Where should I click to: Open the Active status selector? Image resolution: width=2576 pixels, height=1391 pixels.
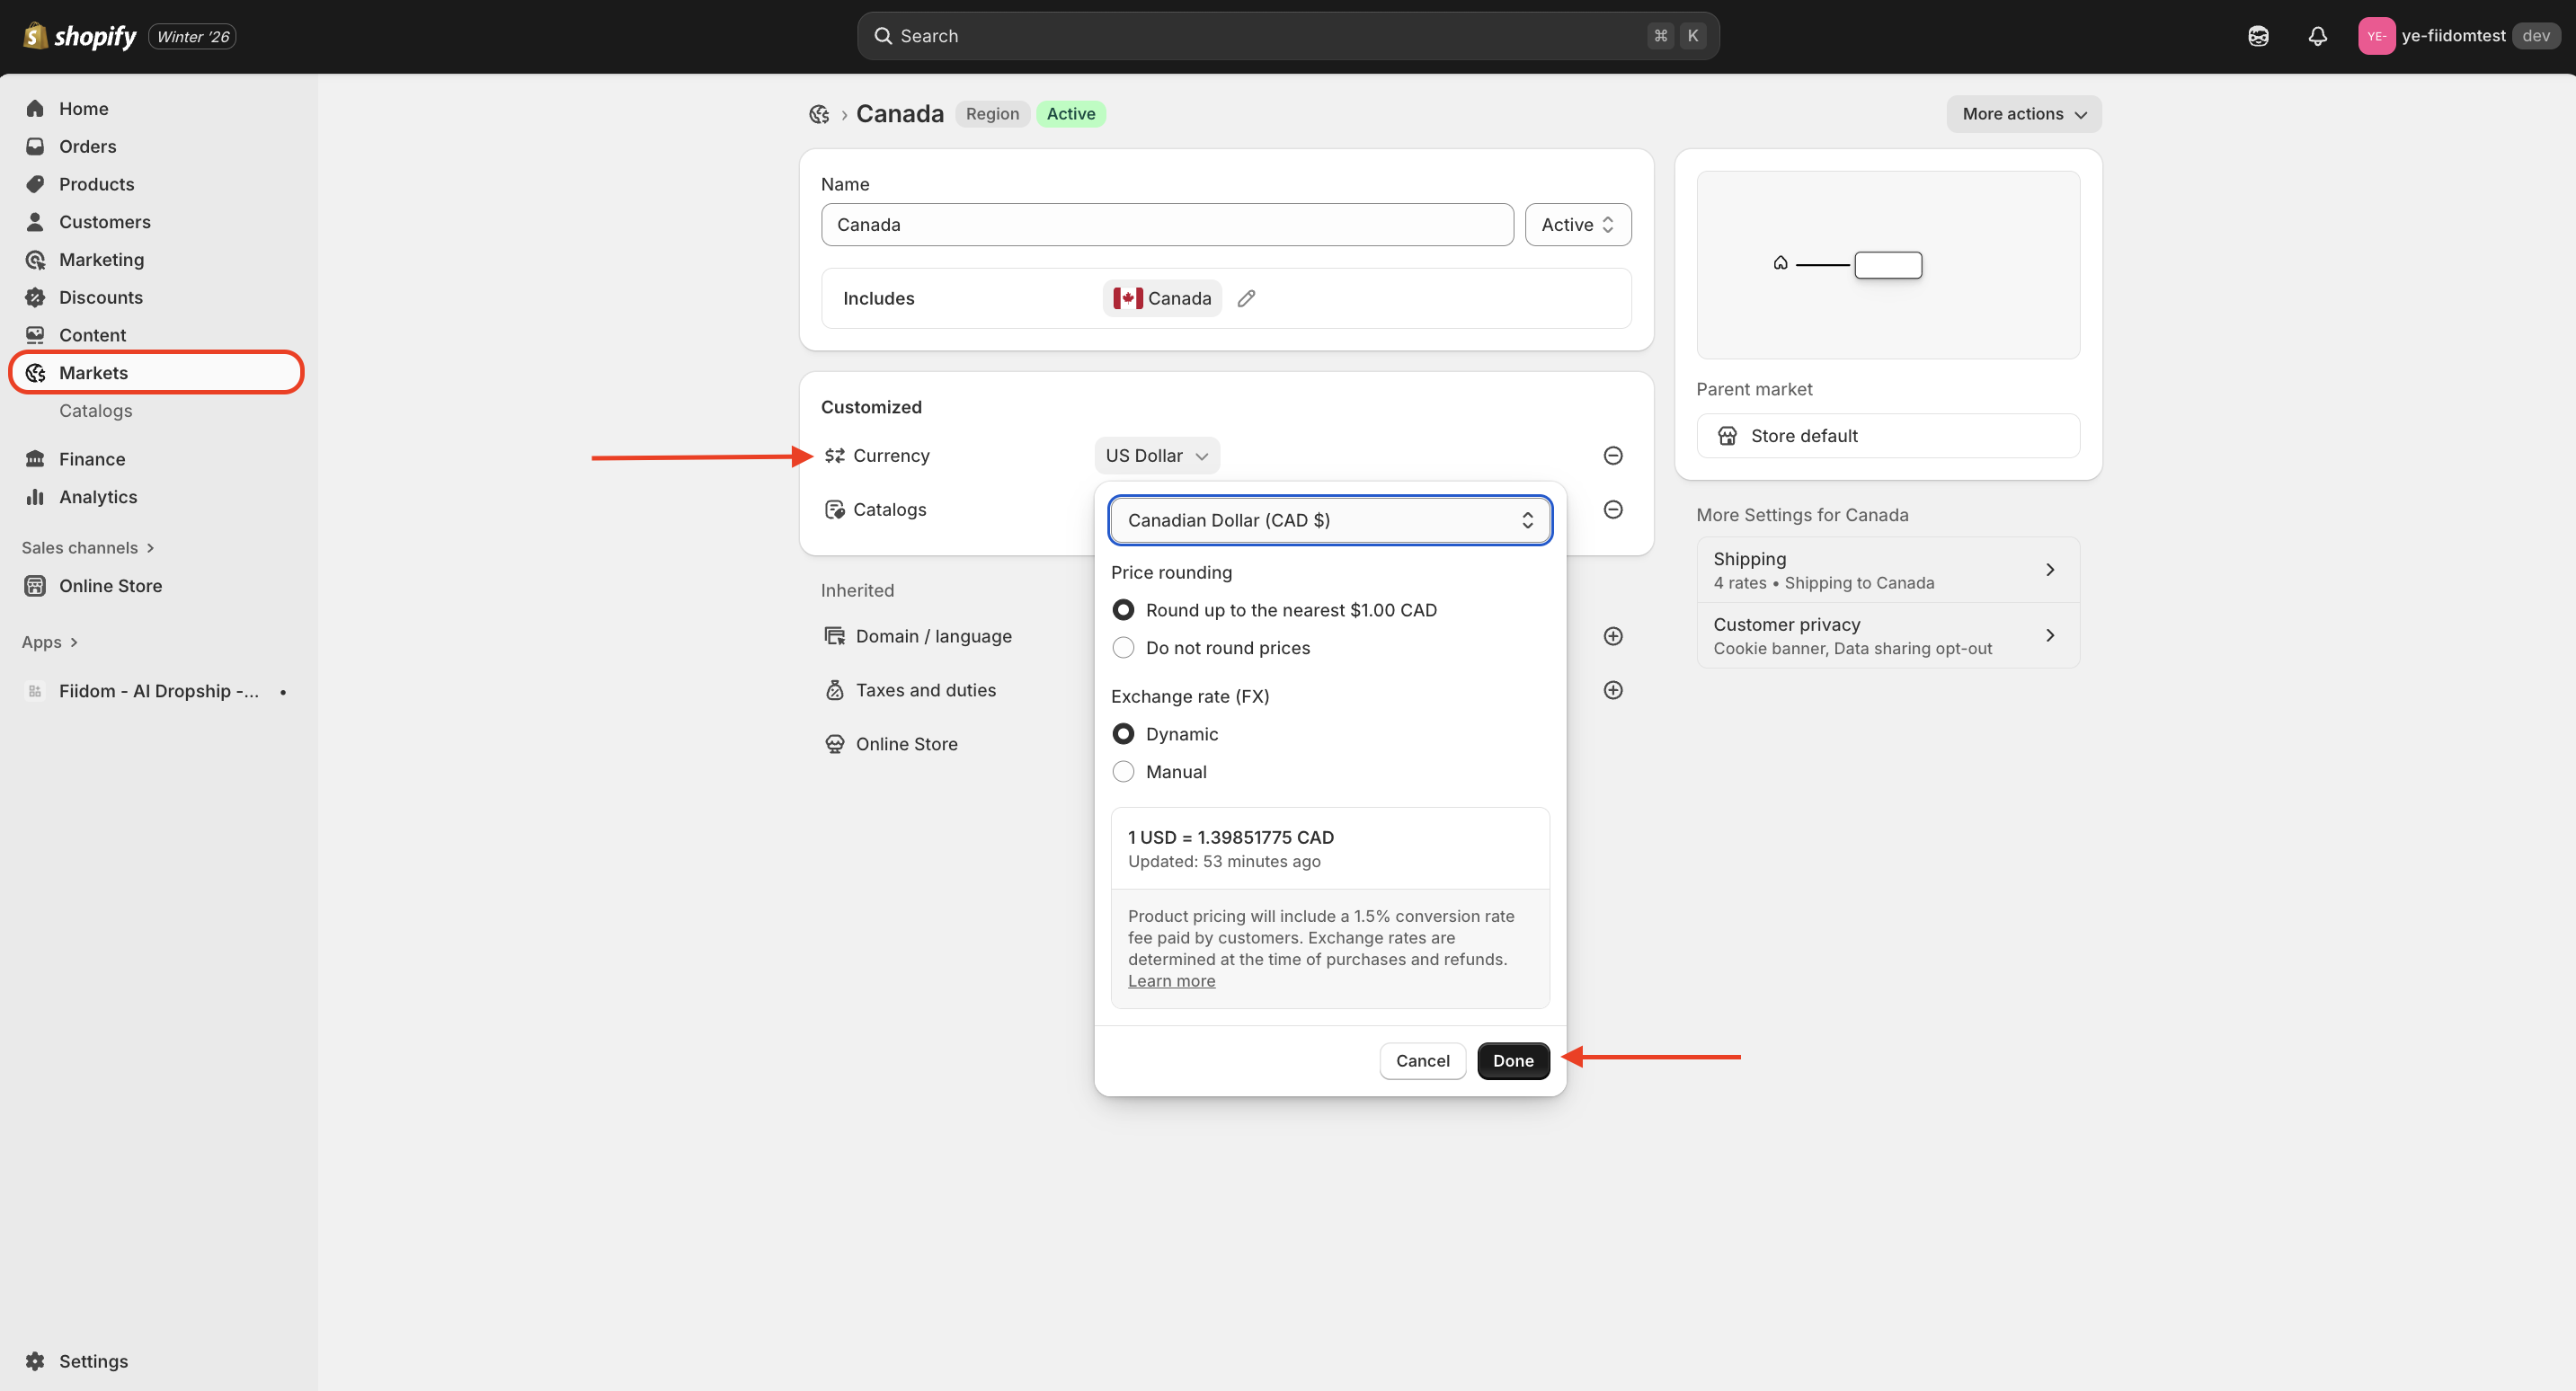click(1577, 225)
